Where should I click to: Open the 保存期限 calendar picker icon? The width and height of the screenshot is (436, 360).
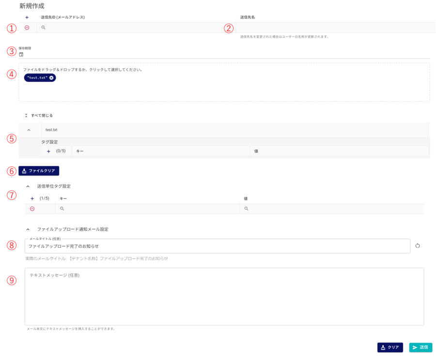pos(21,55)
